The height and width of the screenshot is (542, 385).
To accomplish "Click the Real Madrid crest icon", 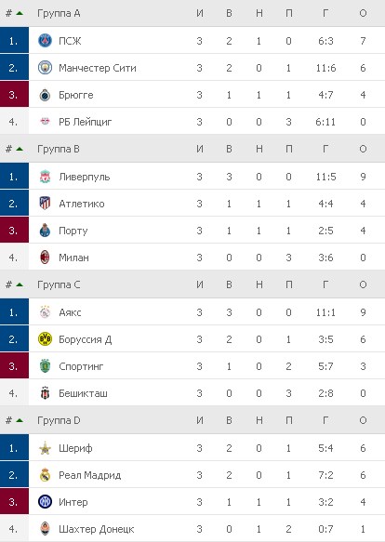I will (45, 475).
